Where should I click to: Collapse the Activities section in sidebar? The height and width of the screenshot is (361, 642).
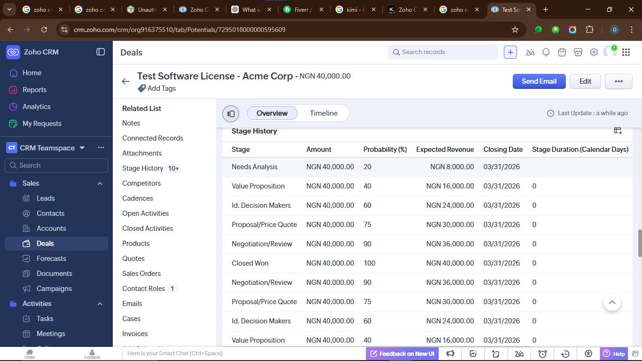[x=100, y=304]
